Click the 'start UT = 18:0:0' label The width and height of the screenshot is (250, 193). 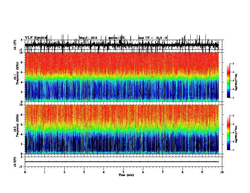click(152, 38)
